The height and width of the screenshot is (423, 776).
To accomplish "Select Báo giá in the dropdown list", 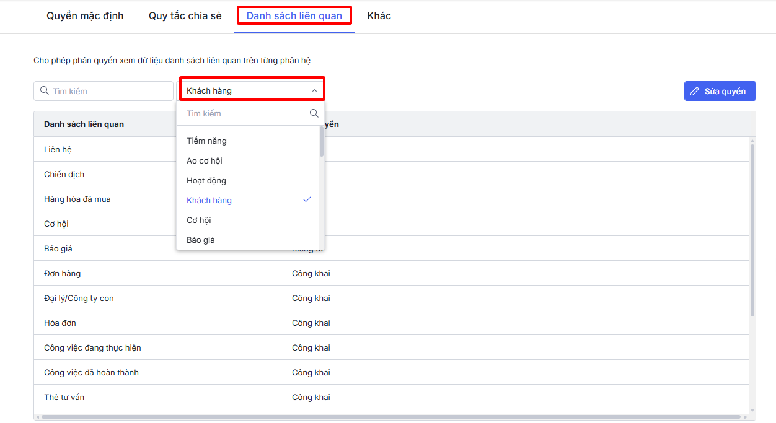I will pyautogui.click(x=201, y=240).
